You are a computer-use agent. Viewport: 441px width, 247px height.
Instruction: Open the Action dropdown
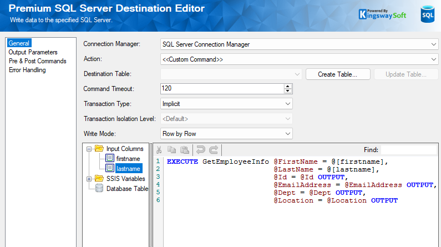tap(433, 59)
